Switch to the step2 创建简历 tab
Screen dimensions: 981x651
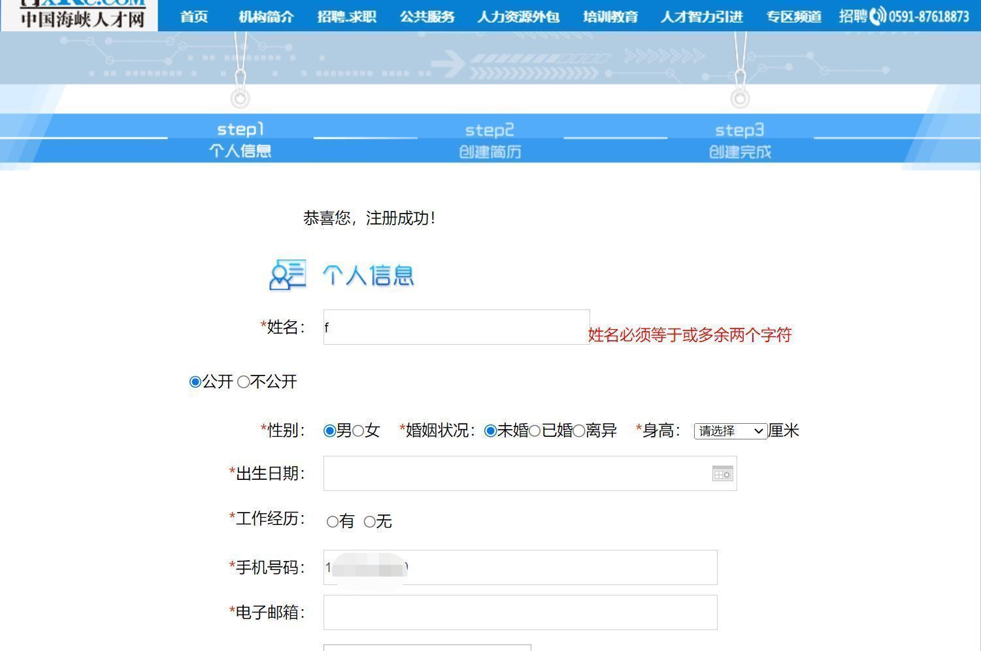point(489,139)
